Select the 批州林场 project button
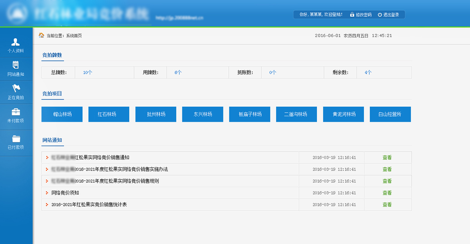The height and width of the screenshot is (244, 470). tap(156, 114)
